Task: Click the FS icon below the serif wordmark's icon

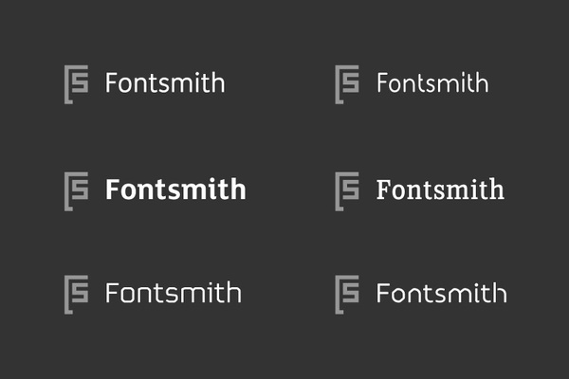Action: (x=346, y=294)
